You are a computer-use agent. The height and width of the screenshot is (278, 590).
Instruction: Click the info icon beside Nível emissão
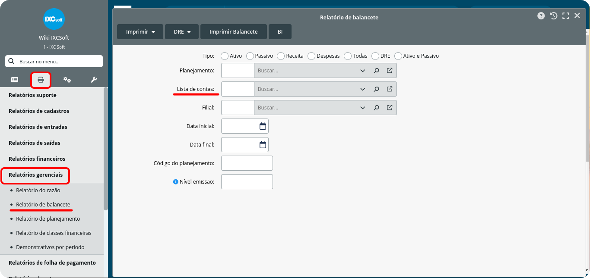(x=175, y=182)
